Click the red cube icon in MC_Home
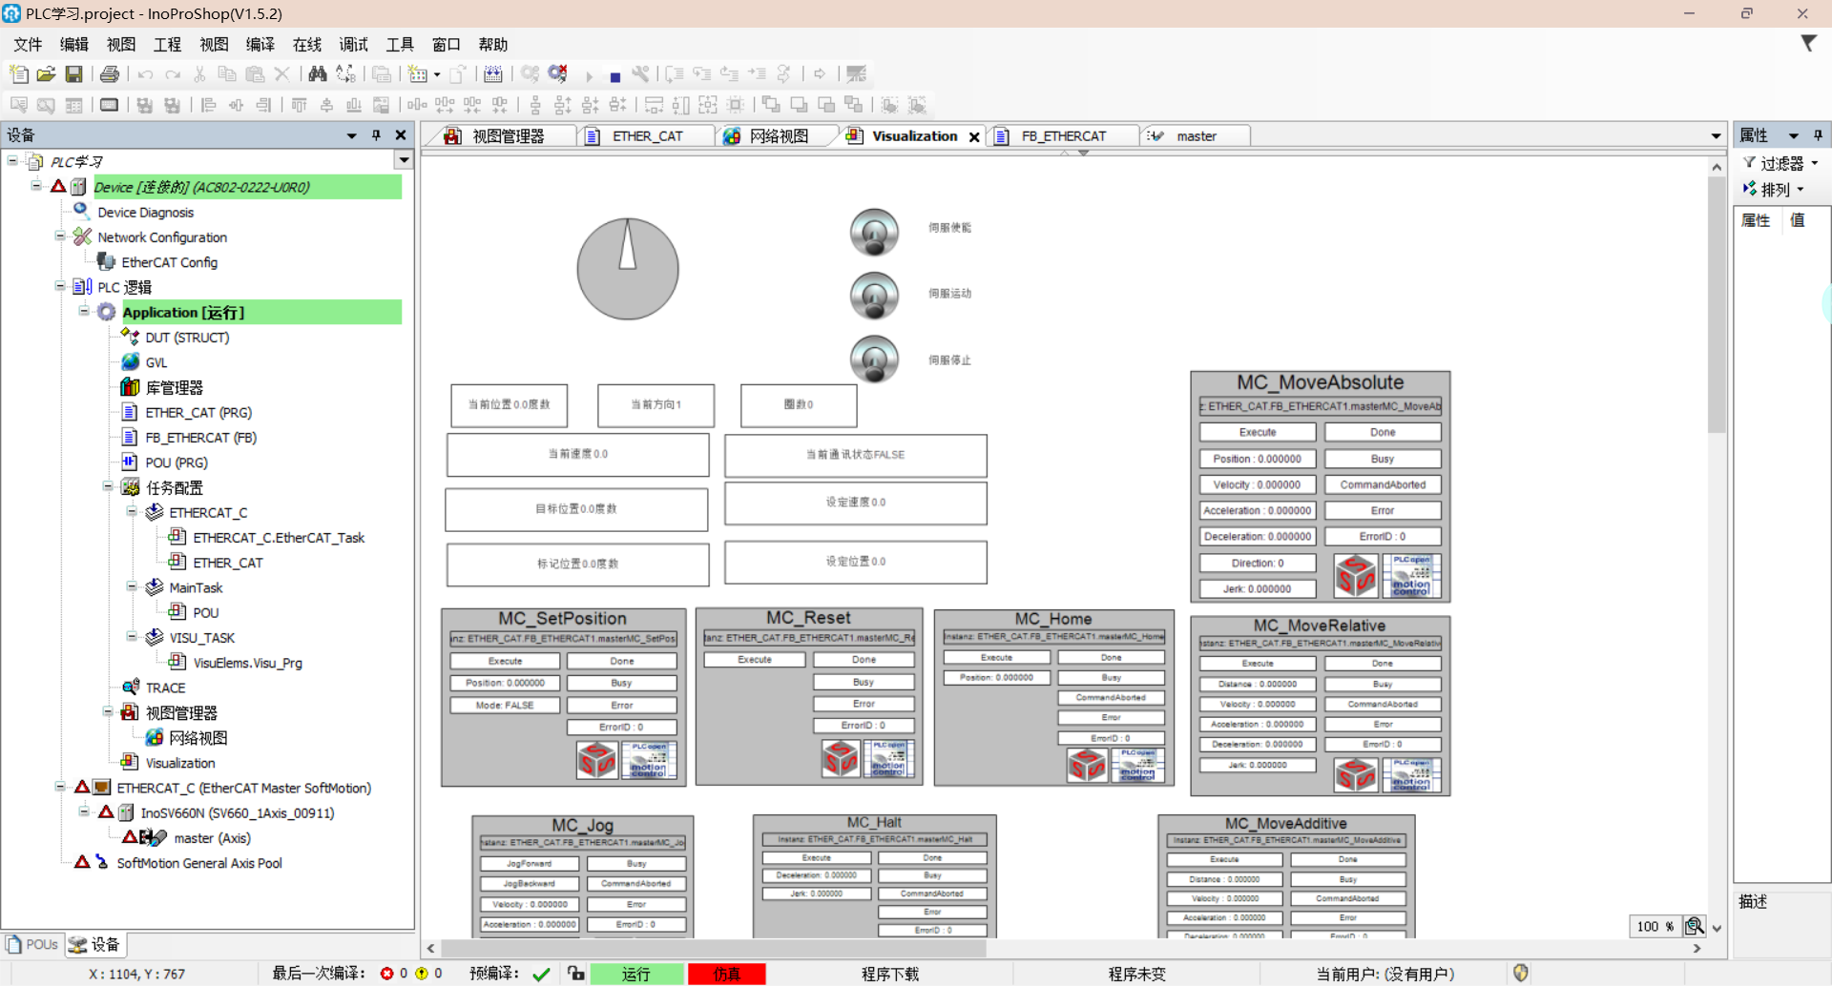 [1087, 765]
